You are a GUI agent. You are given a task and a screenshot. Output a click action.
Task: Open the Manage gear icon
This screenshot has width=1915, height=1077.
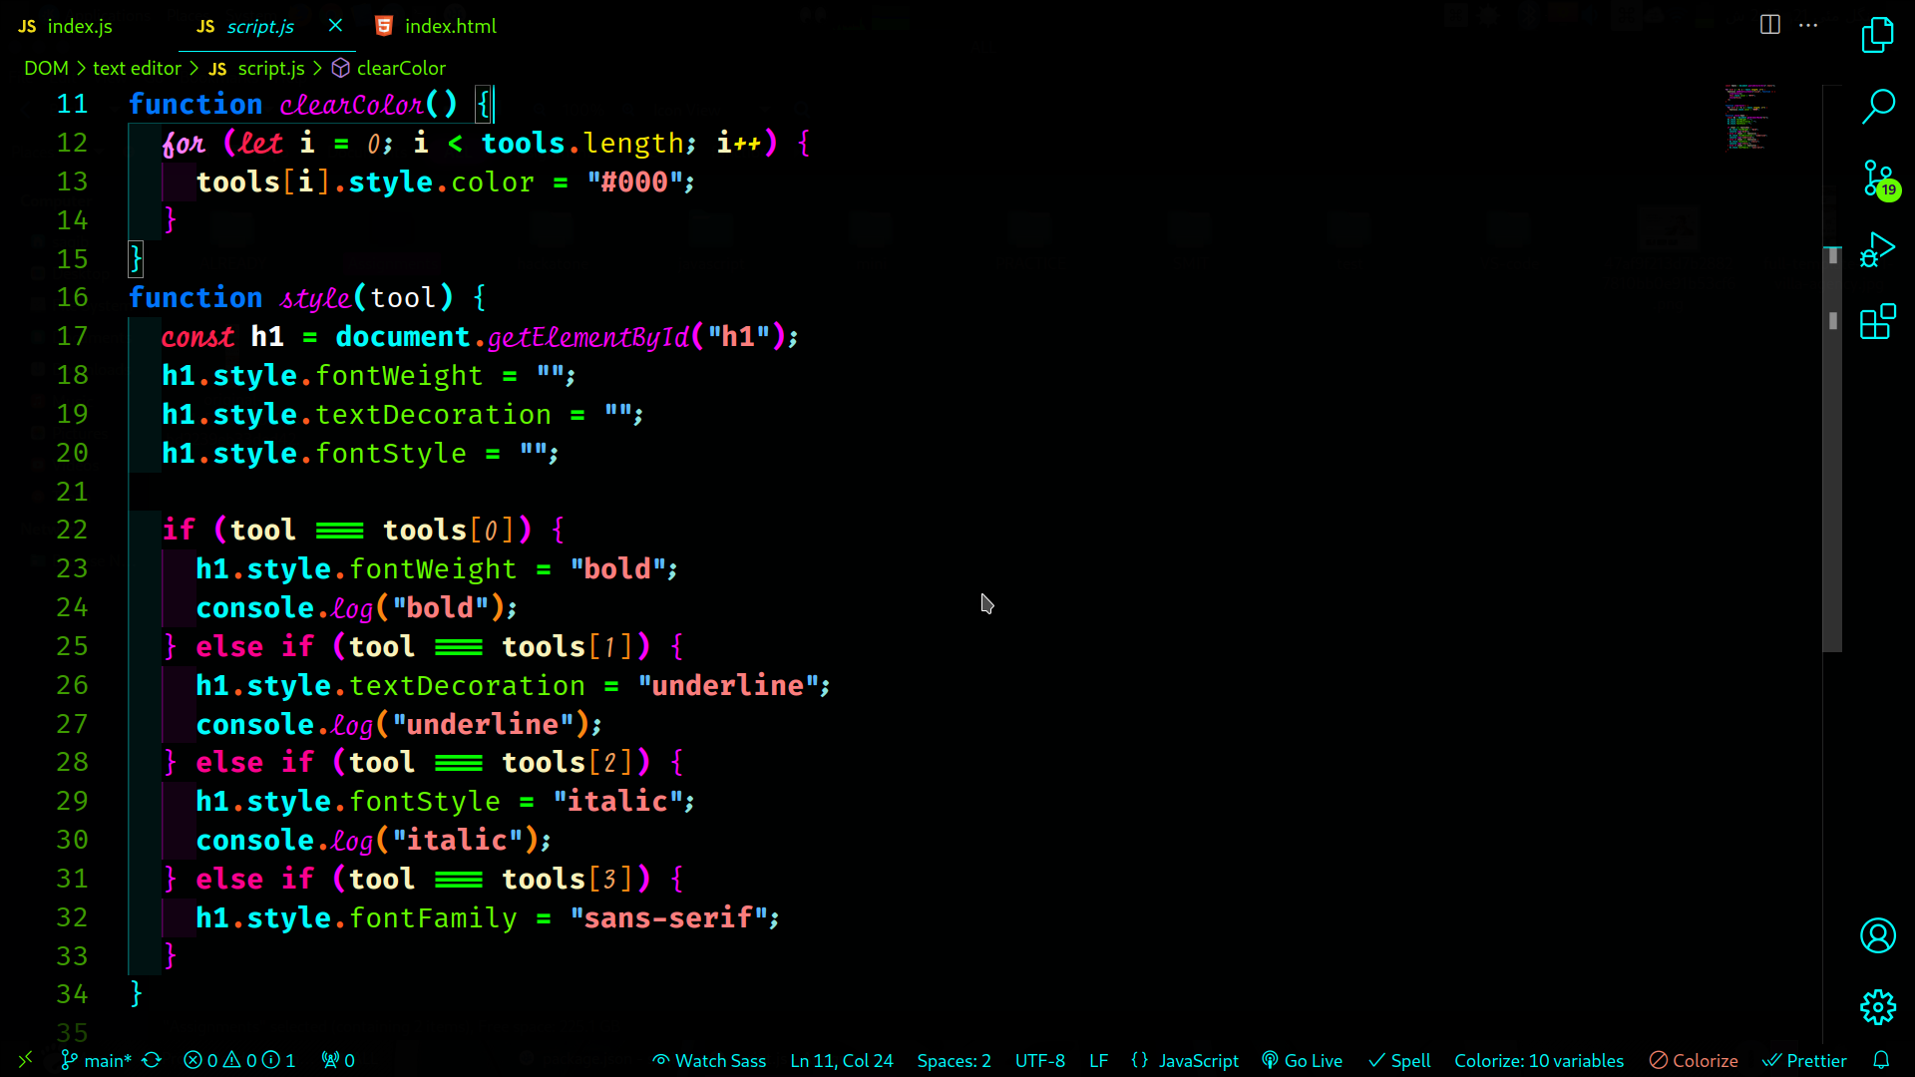tap(1877, 1007)
